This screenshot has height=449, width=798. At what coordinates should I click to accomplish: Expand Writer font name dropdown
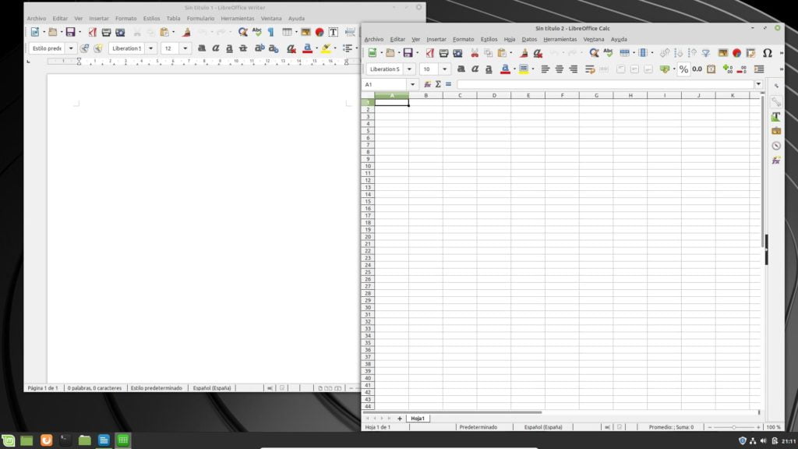tap(150, 48)
